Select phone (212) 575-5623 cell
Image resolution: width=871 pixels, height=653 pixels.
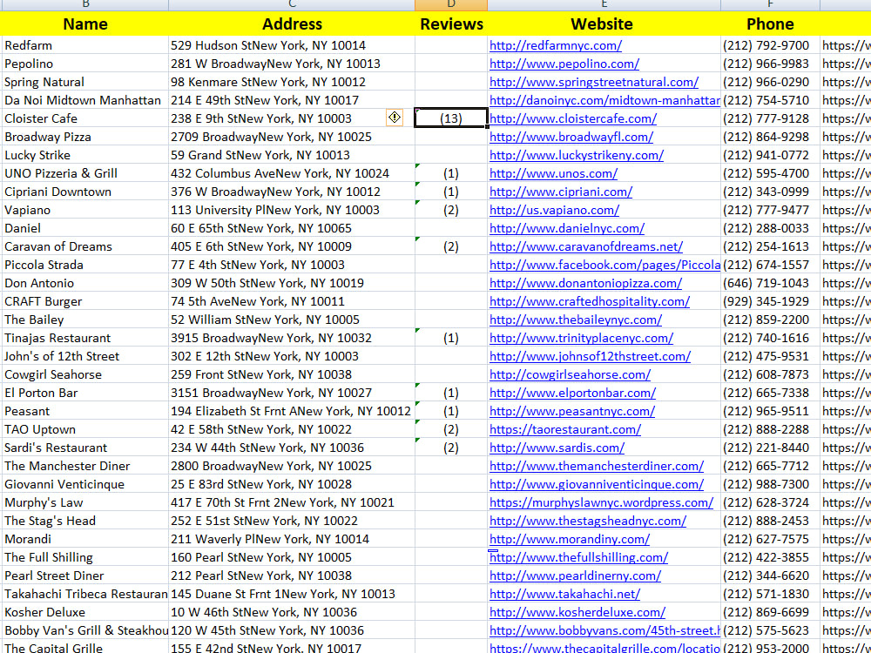pyautogui.click(x=770, y=630)
